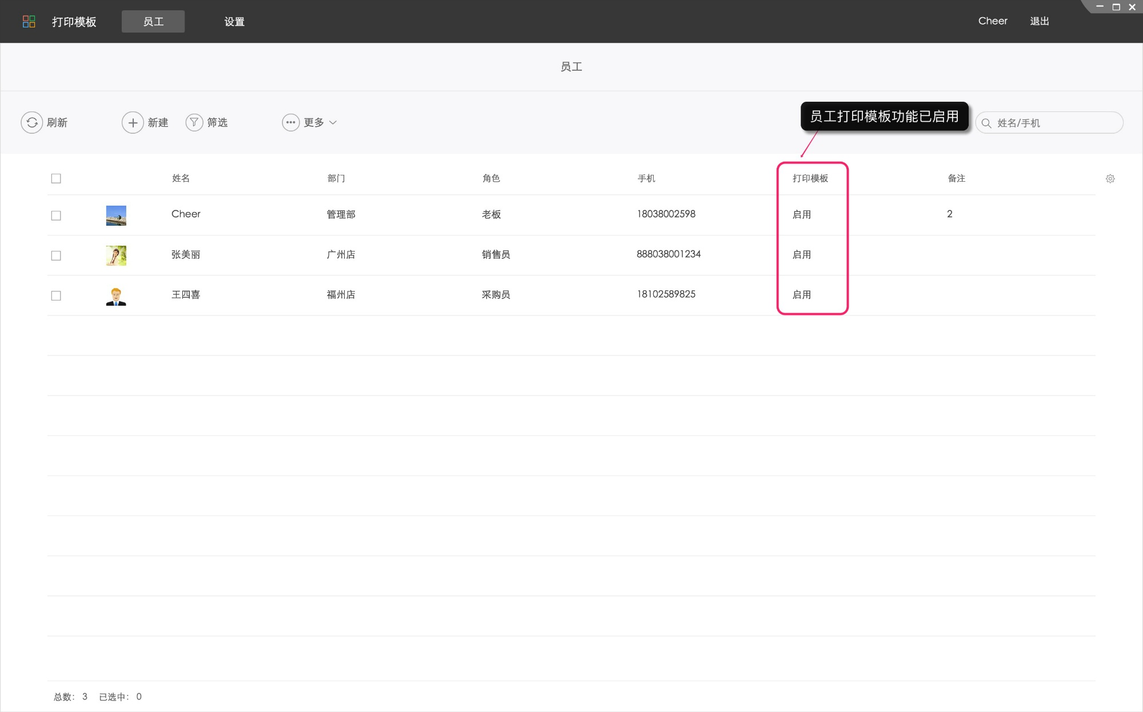Open the 设置 tab

pyautogui.click(x=234, y=22)
